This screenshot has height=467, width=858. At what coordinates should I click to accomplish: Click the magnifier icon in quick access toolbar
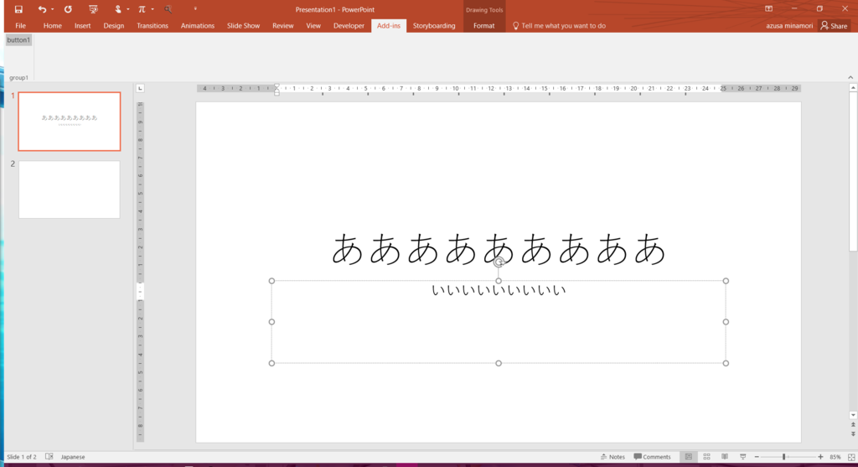point(168,9)
